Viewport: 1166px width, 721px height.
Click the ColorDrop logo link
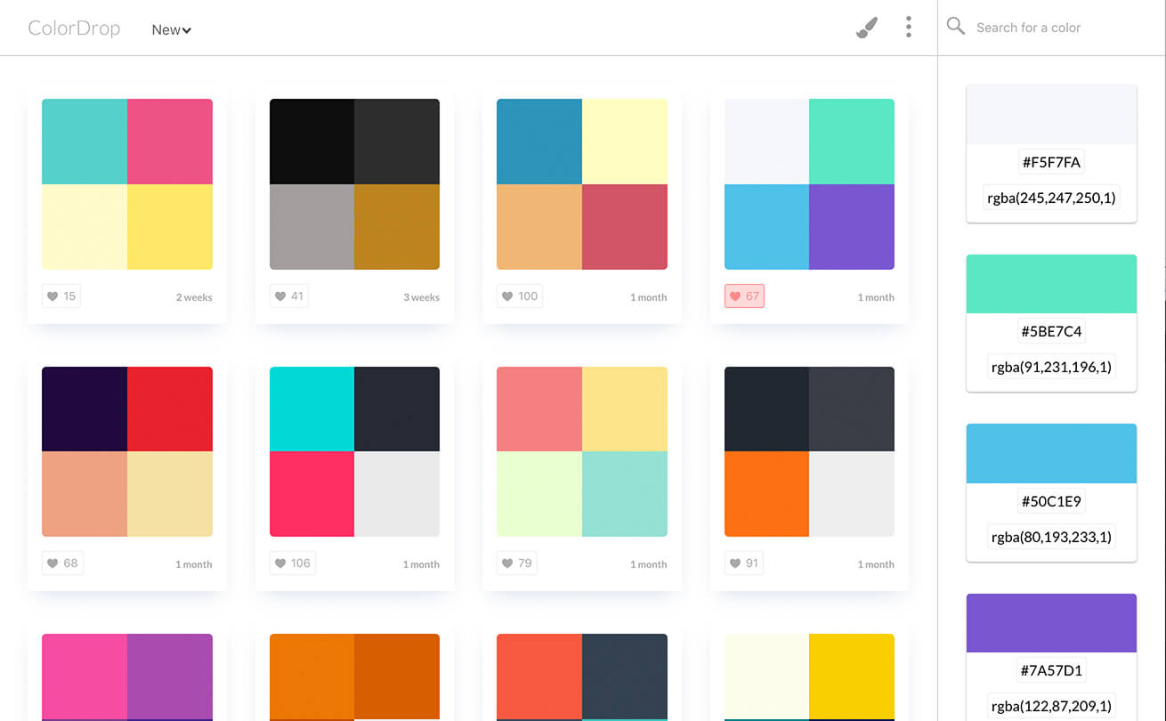pos(74,28)
